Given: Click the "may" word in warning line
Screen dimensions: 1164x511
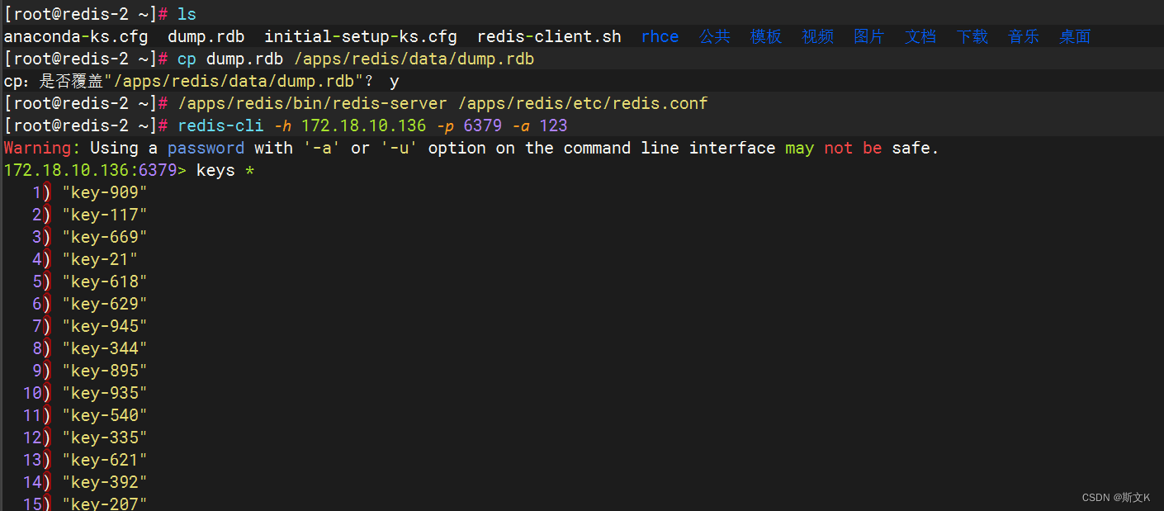Looking at the screenshot, I should pos(799,148).
